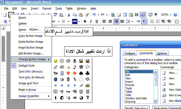Open the Tools menu

59,8
